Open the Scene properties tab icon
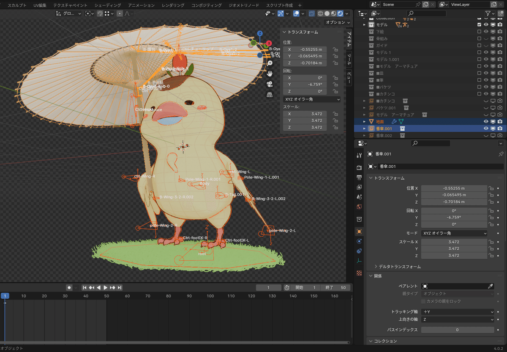Image resolution: width=507 pixels, height=352 pixels. [x=359, y=196]
